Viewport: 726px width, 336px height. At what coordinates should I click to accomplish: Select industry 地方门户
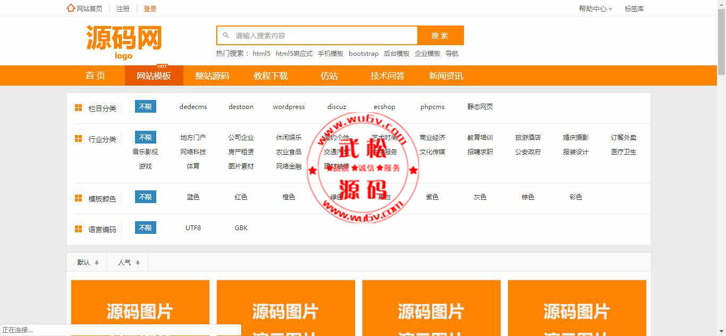click(x=193, y=138)
